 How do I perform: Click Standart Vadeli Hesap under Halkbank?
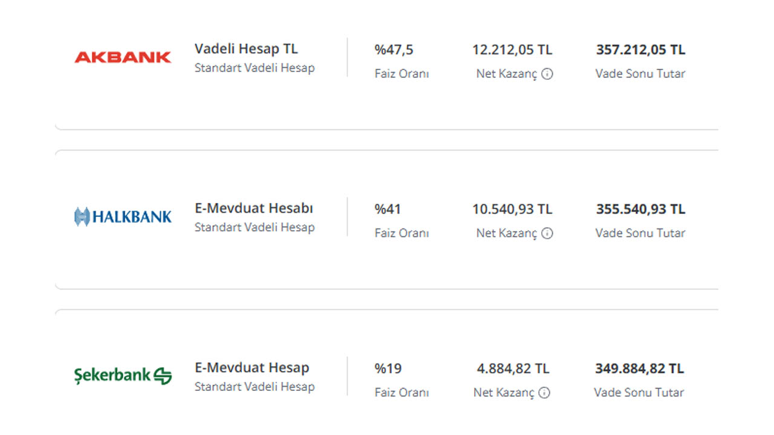click(255, 227)
